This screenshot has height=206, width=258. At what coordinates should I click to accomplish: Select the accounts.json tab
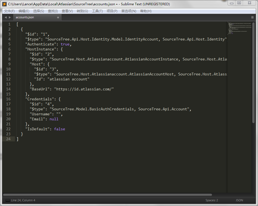(37, 17)
